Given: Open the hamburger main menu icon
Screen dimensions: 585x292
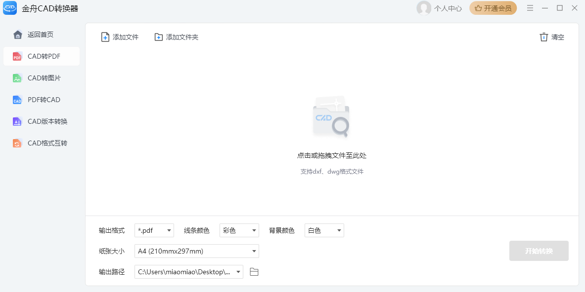Looking at the screenshot, I should (x=530, y=8).
